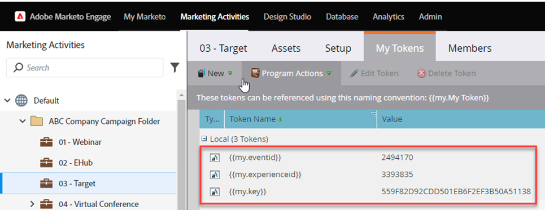Click briefcase icon for 04 - Virtual Conference

46,204
